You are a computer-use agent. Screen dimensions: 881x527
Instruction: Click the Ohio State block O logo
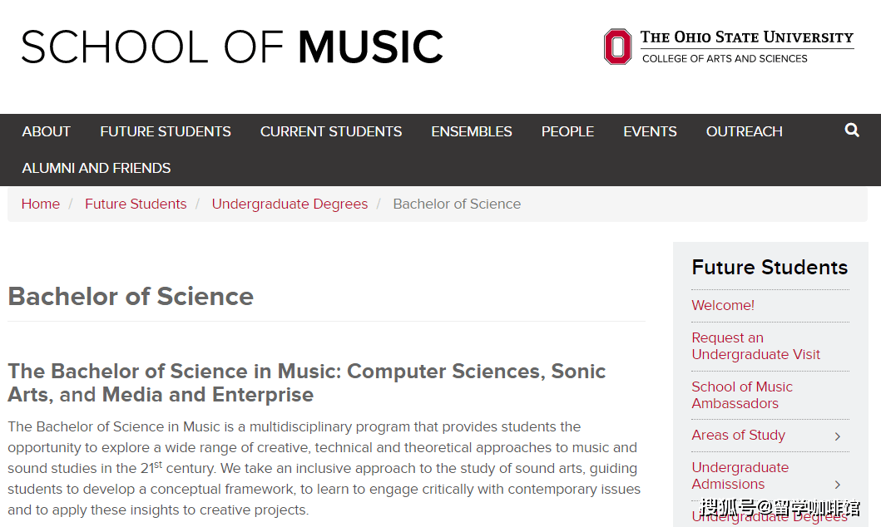(617, 47)
